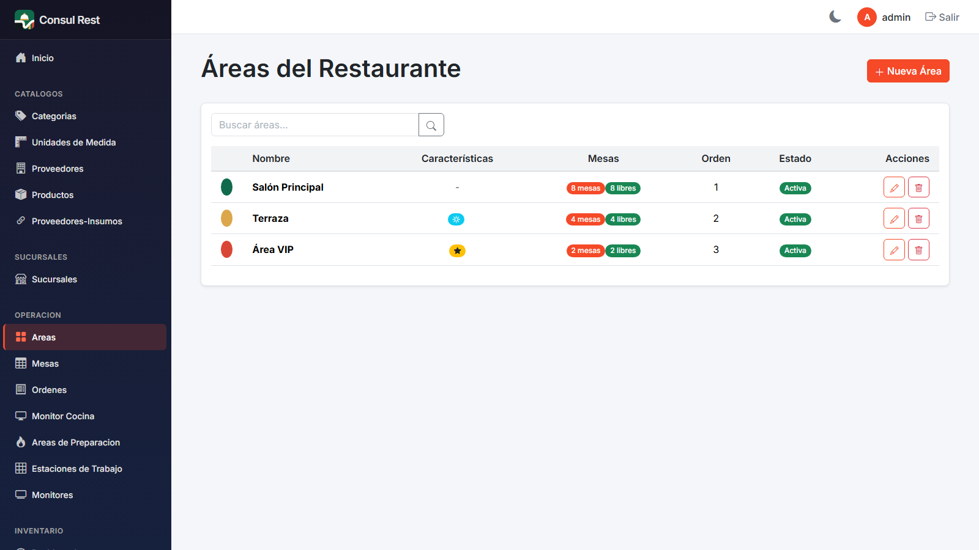Click the Nombre column header
979x550 pixels.
[x=271, y=158]
